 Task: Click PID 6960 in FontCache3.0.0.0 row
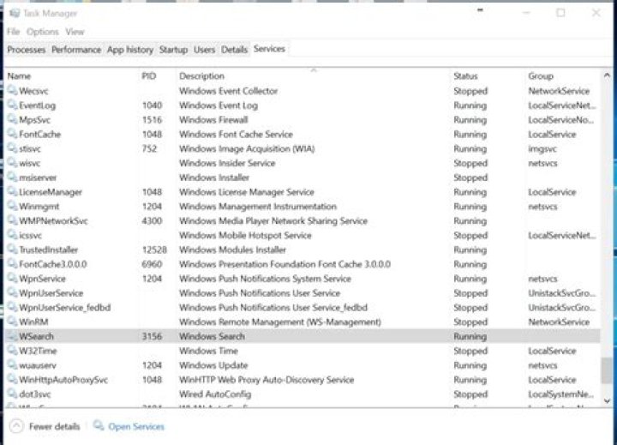(152, 264)
